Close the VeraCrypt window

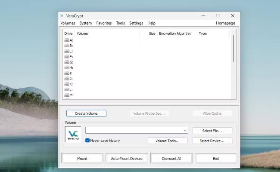[x=233, y=16]
